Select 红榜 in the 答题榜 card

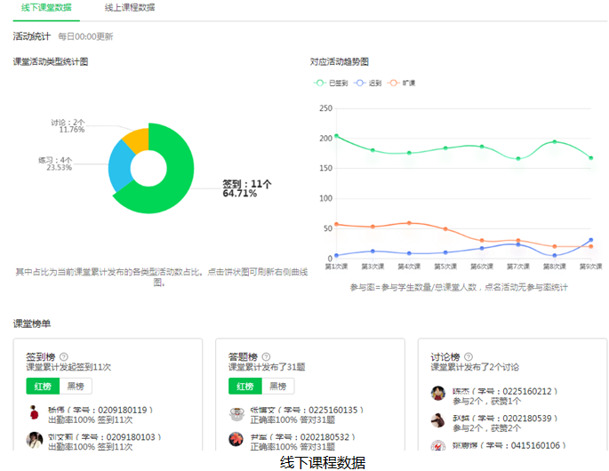(x=245, y=386)
